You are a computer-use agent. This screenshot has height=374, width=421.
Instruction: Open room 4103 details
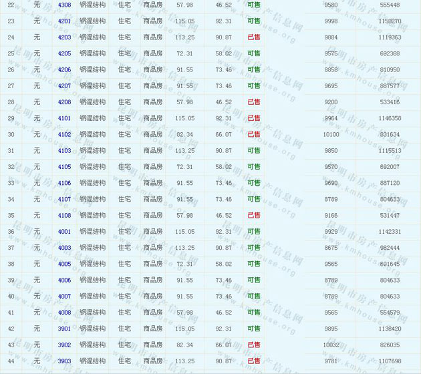click(64, 151)
